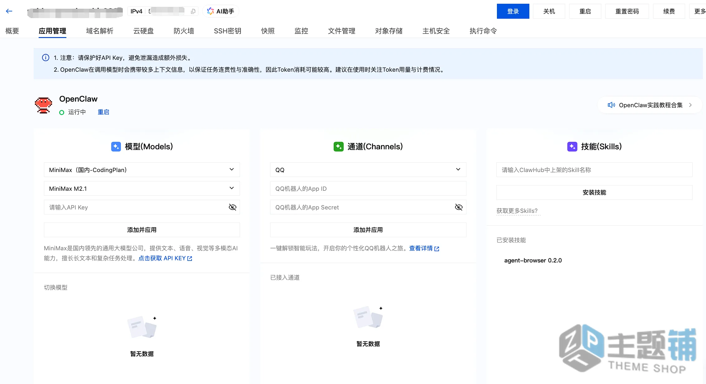Open the 域名解析 tab
Viewport: 706px width, 384px height.
100,31
